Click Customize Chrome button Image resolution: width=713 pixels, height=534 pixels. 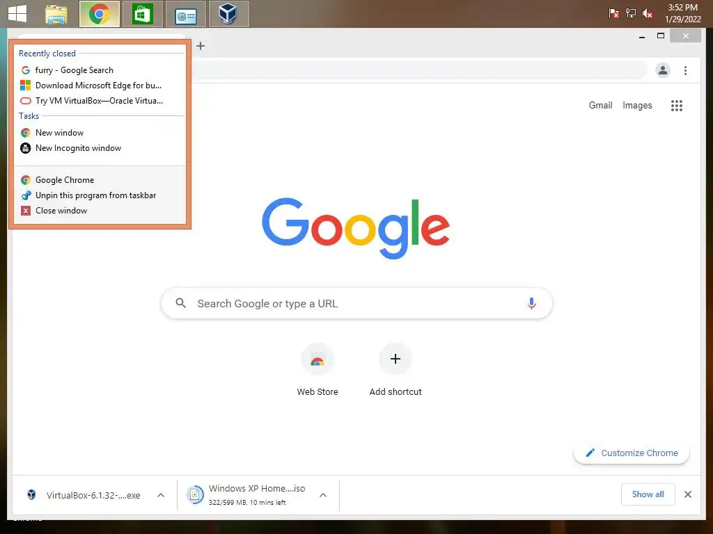coord(632,453)
